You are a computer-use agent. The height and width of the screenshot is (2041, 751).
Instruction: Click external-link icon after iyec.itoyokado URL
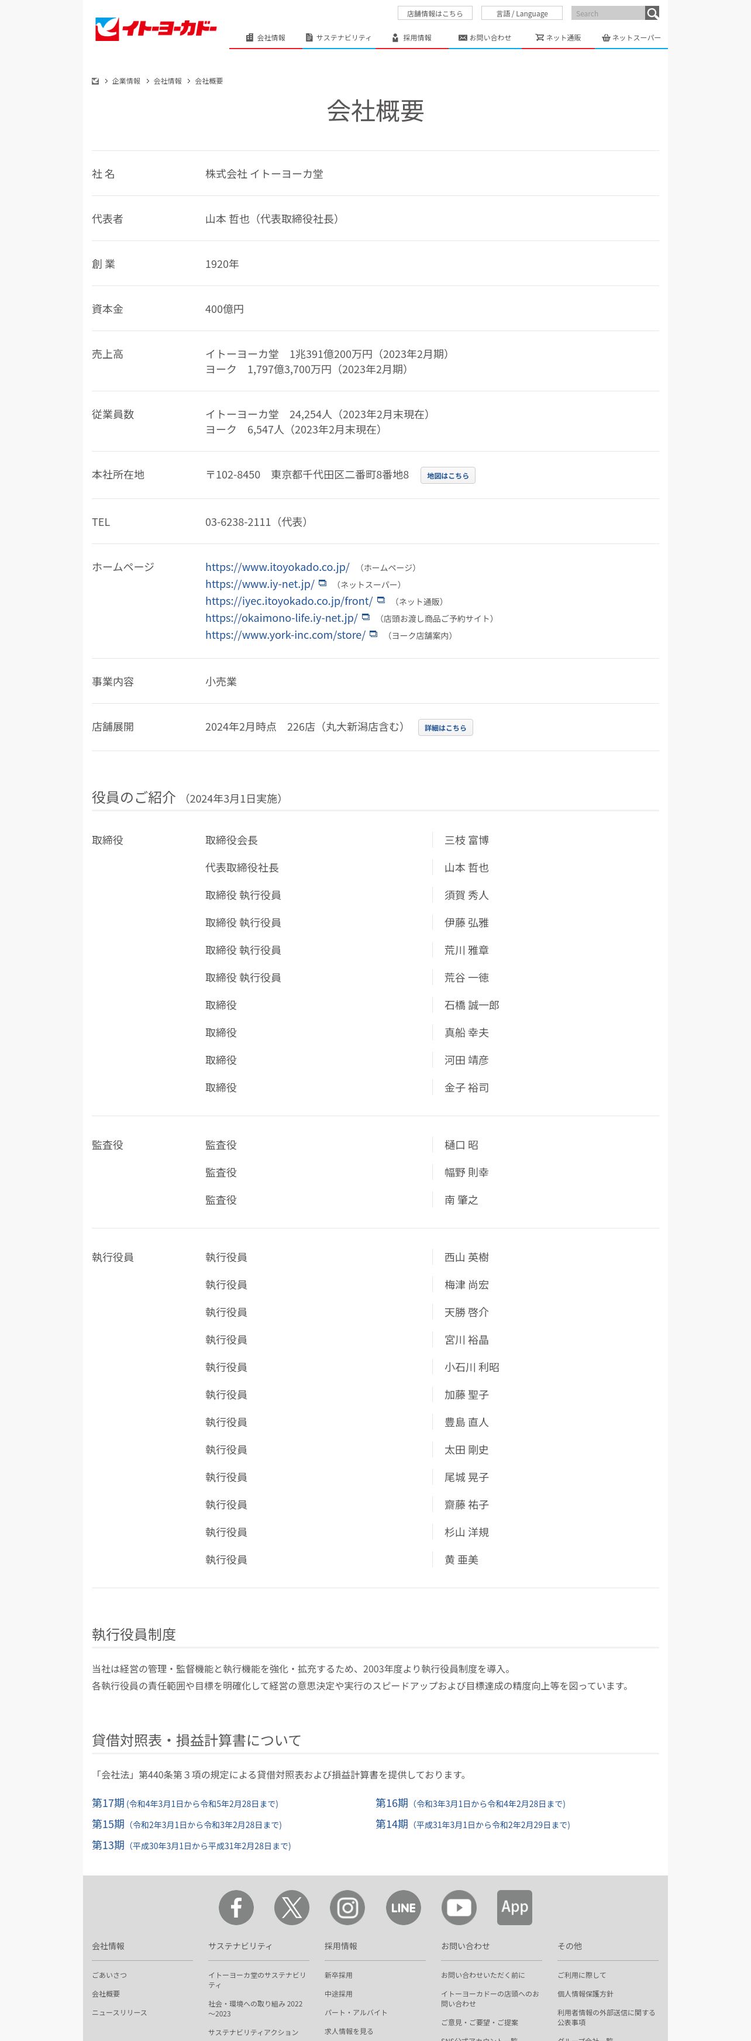381,600
